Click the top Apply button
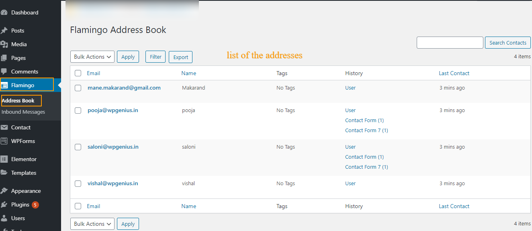The height and width of the screenshot is (231, 532). (128, 57)
